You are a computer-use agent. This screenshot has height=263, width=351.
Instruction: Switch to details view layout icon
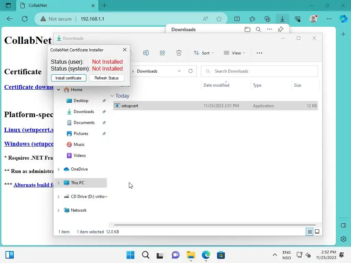(x=310, y=232)
